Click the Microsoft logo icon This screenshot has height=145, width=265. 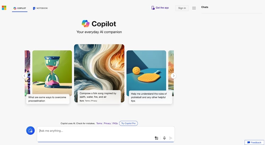click(x=4, y=8)
